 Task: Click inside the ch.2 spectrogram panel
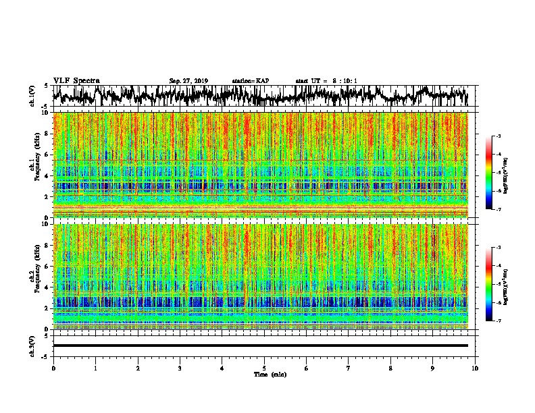coord(261,277)
